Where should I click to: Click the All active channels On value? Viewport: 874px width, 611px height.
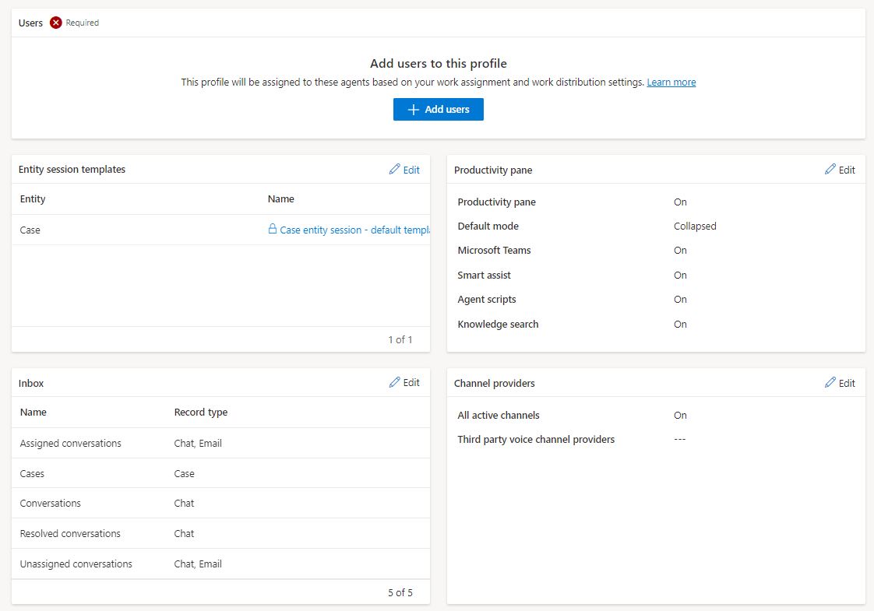(x=680, y=415)
